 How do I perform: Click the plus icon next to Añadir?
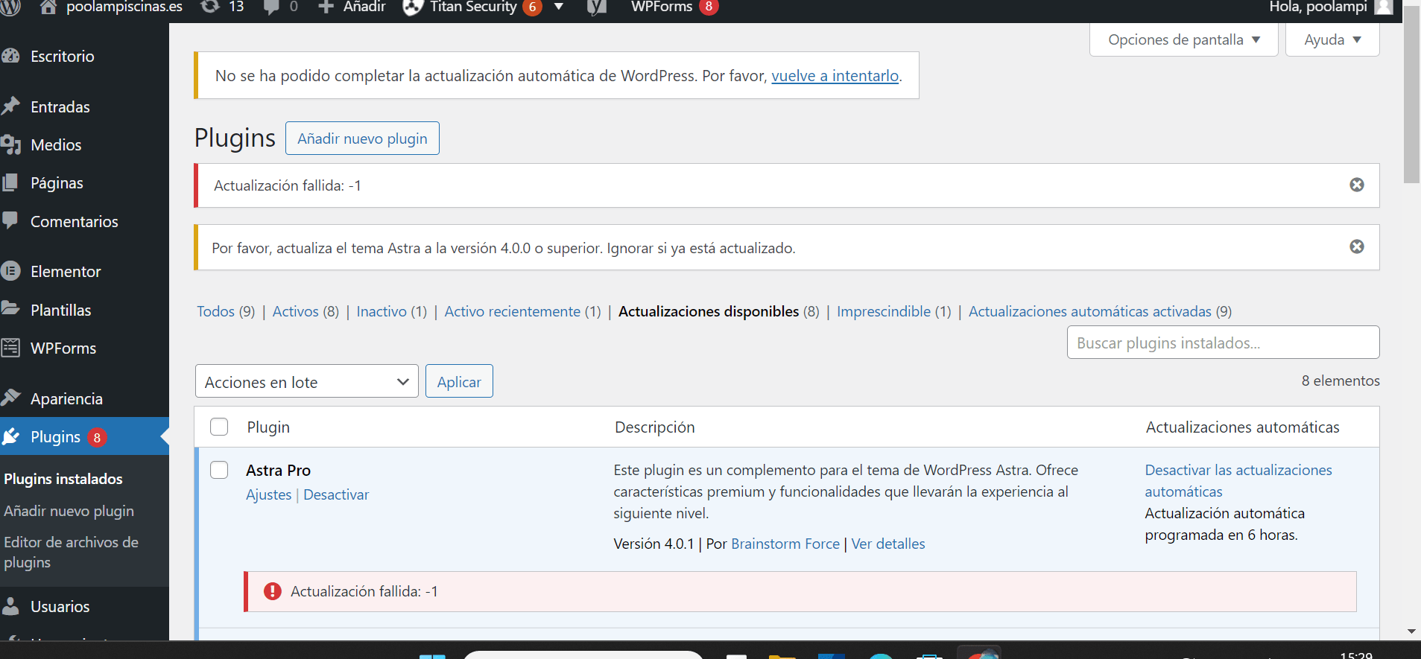click(x=326, y=7)
